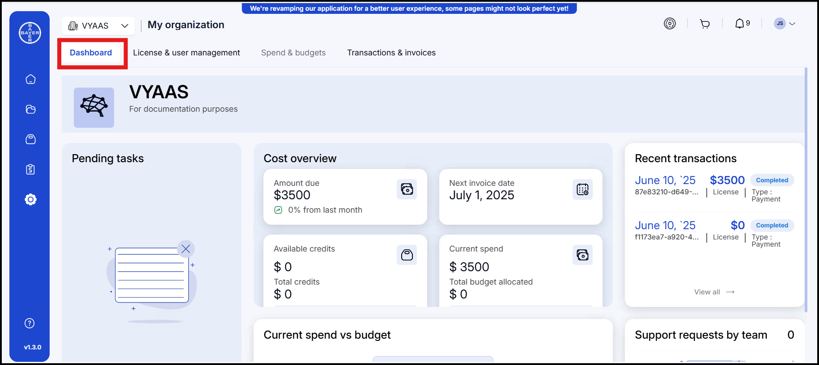Click For documentation purposes description
Viewport: 819px width, 365px height.
click(x=183, y=109)
